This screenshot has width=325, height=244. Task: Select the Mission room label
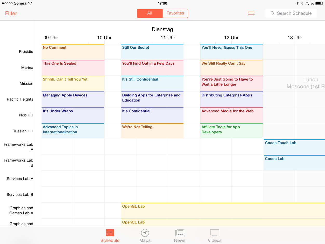(x=26, y=83)
